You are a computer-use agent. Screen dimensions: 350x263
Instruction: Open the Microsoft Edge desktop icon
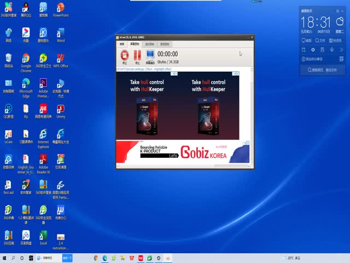(26, 83)
